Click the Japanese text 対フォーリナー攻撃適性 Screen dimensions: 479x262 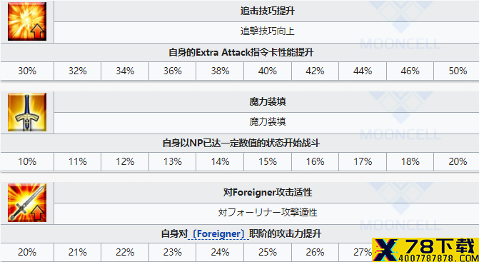click(x=268, y=213)
